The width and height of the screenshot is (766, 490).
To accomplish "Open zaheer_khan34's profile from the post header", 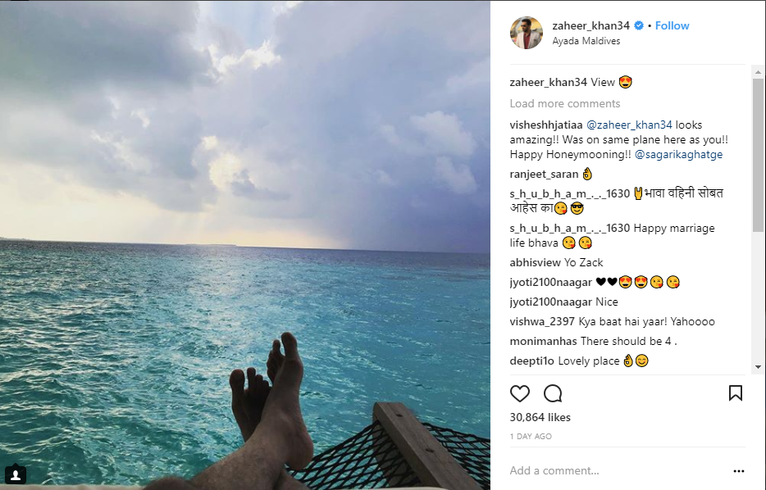I will click(x=590, y=25).
